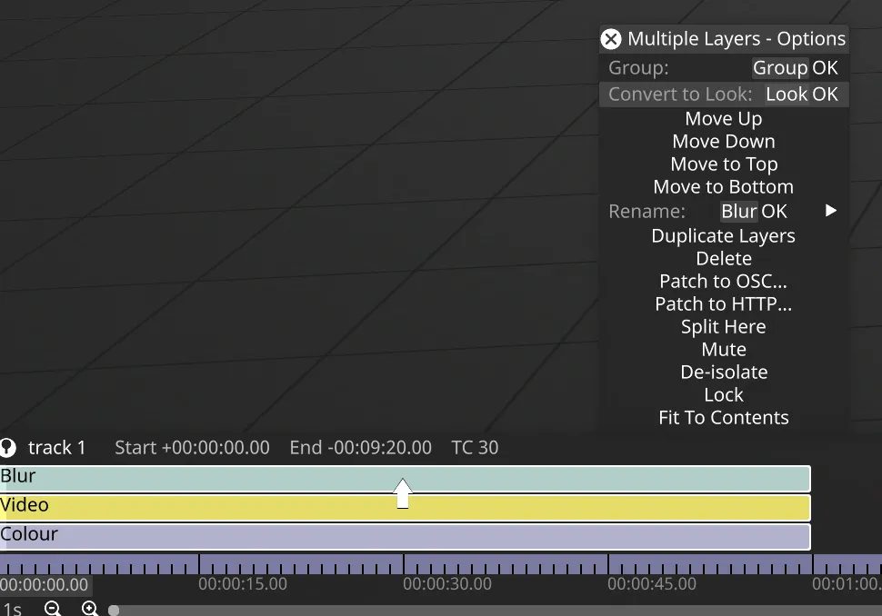Click the 1s zoom level label

tap(12, 610)
